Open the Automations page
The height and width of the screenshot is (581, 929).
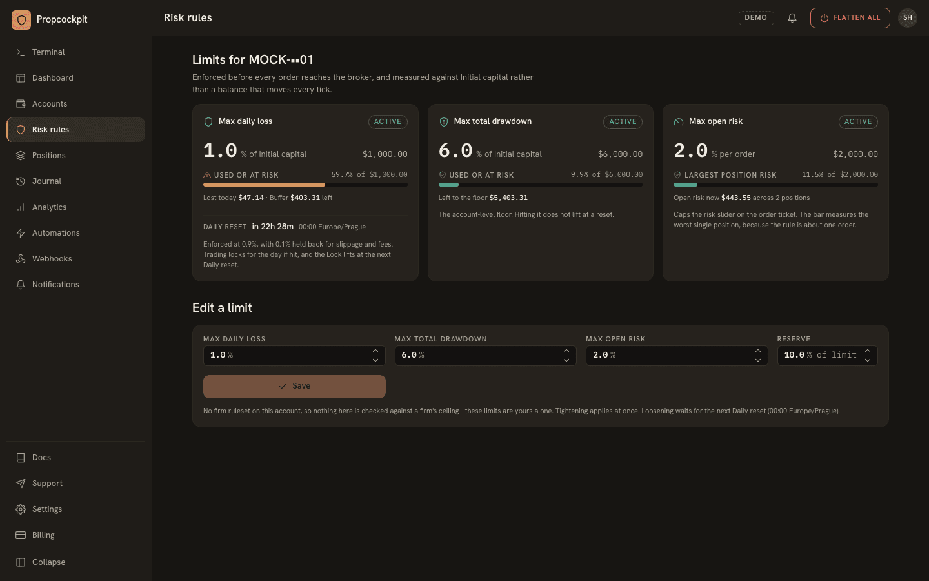click(x=75, y=233)
